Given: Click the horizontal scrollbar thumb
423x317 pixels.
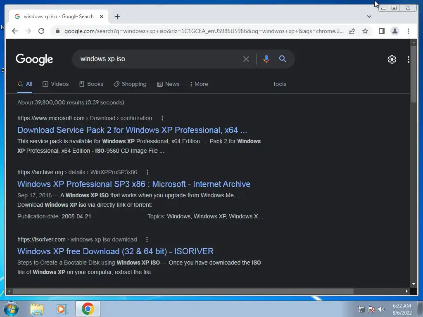Looking at the screenshot, I should 183,291.
